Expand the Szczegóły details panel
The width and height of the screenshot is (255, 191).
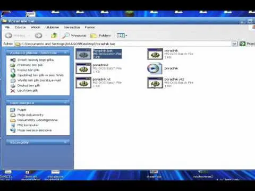point(65,142)
